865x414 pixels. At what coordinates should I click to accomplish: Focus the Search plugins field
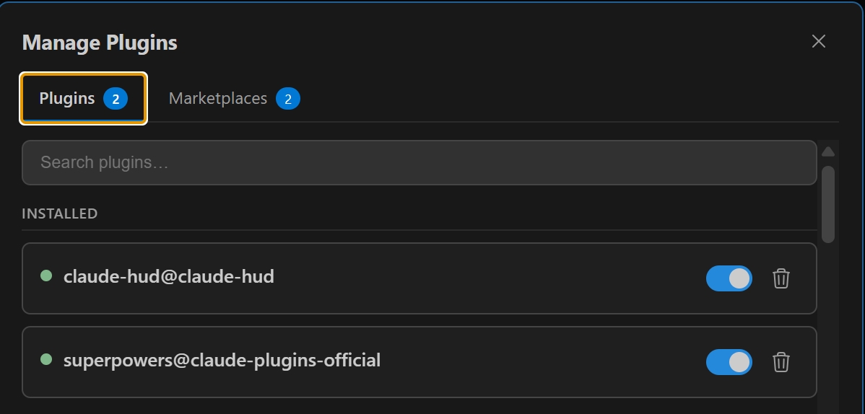[x=420, y=162]
